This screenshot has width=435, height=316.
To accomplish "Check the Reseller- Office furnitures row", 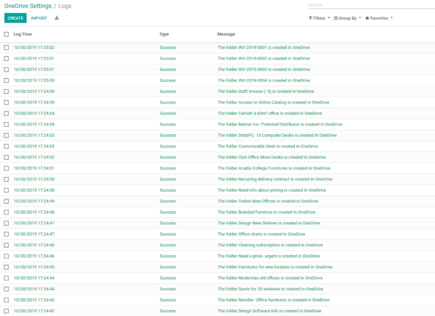I will pos(7,300).
